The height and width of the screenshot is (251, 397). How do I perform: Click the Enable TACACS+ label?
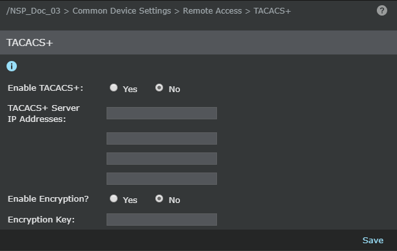click(45, 88)
